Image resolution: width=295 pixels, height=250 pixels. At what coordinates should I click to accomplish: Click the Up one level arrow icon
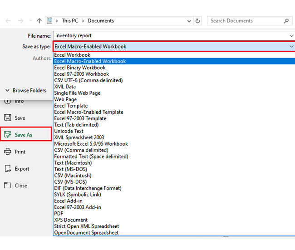click(39, 21)
